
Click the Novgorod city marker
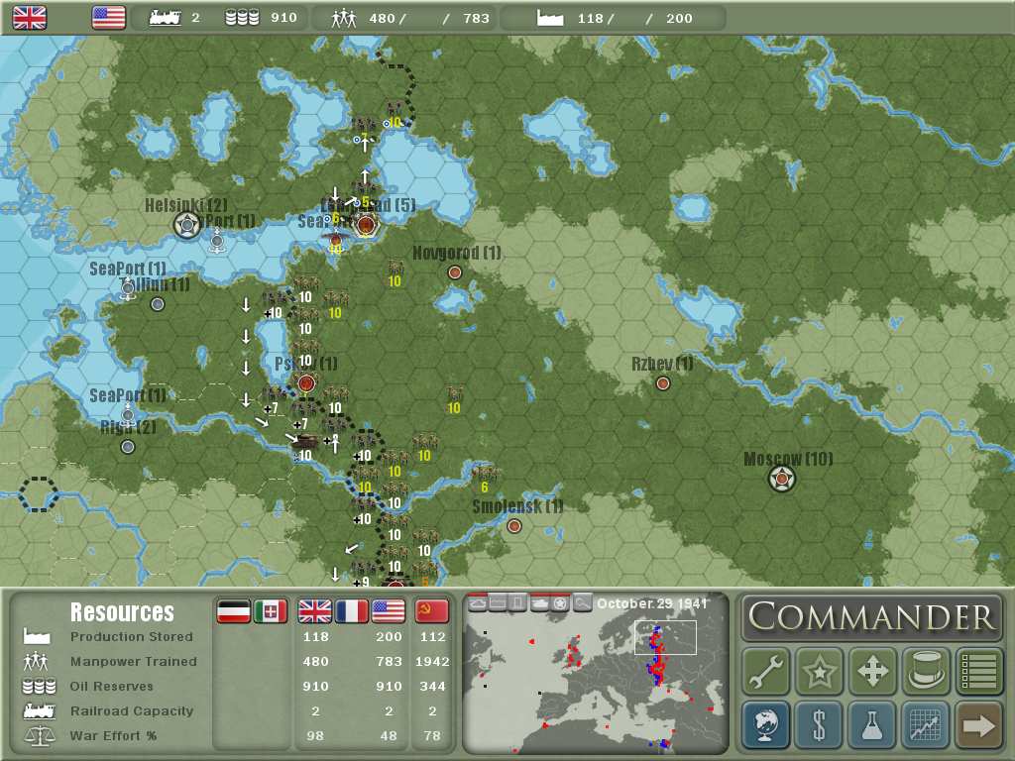(x=455, y=272)
